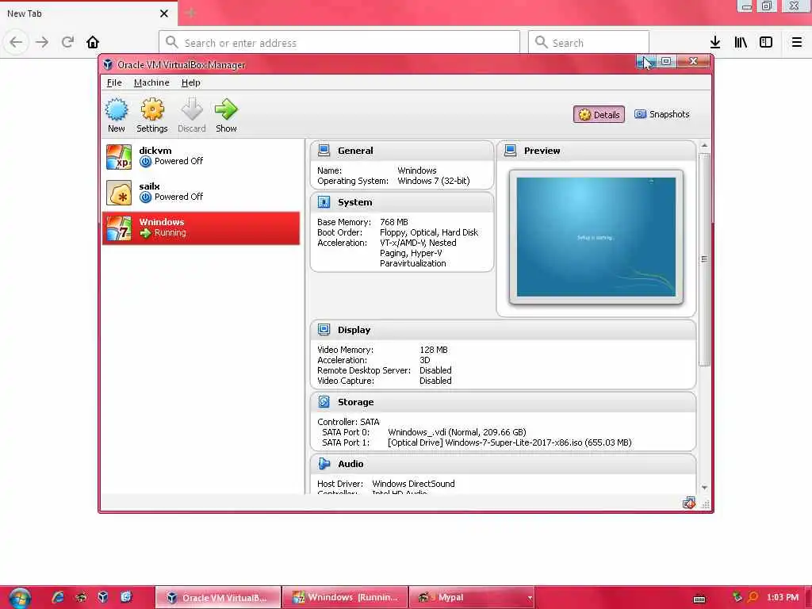Open the browser hamburger menu
Screen dimensions: 812x609
[797, 42]
